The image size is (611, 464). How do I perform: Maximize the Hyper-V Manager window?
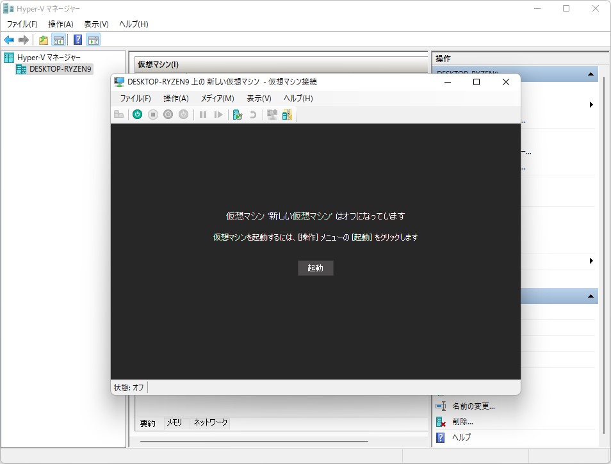[x=566, y=8]
